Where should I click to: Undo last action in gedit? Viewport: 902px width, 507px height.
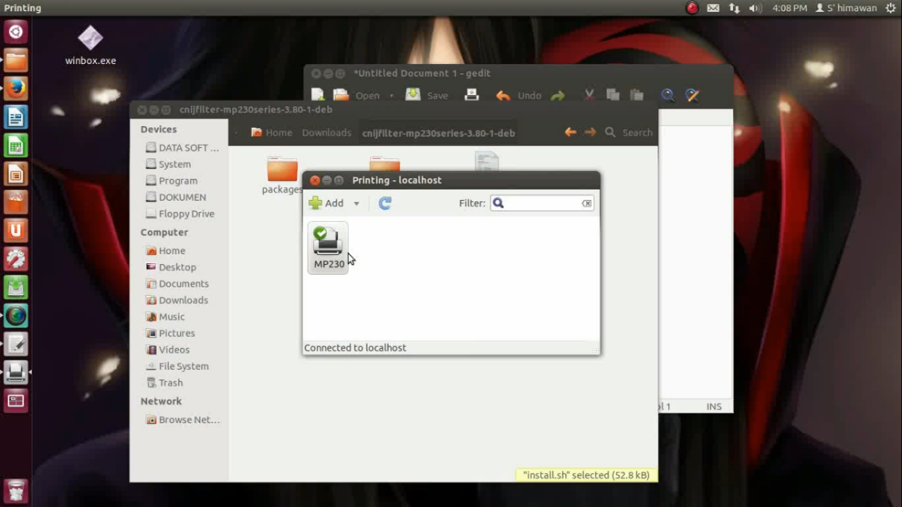[x=518, y=96]
